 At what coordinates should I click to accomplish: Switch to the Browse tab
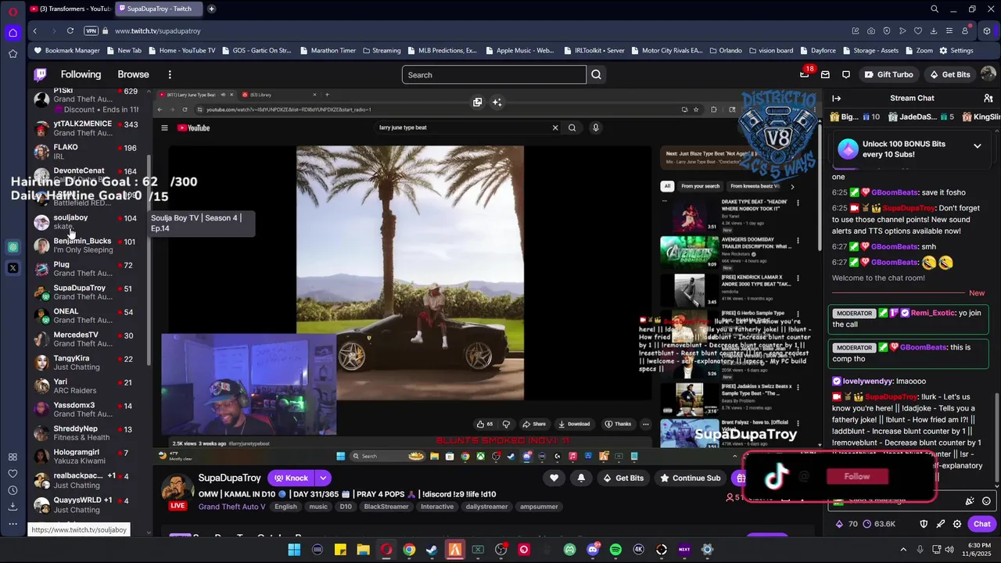pos(133,74)
